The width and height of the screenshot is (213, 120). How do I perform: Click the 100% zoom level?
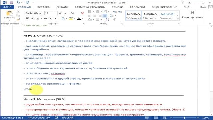[206, 118]
